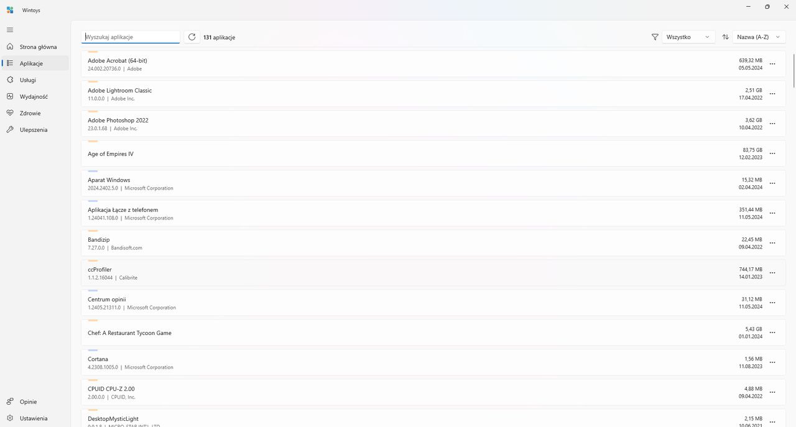This screenshot has width=796, height=427.
Task: Select the Age of Empires IV entry
Action: point(433,154)
